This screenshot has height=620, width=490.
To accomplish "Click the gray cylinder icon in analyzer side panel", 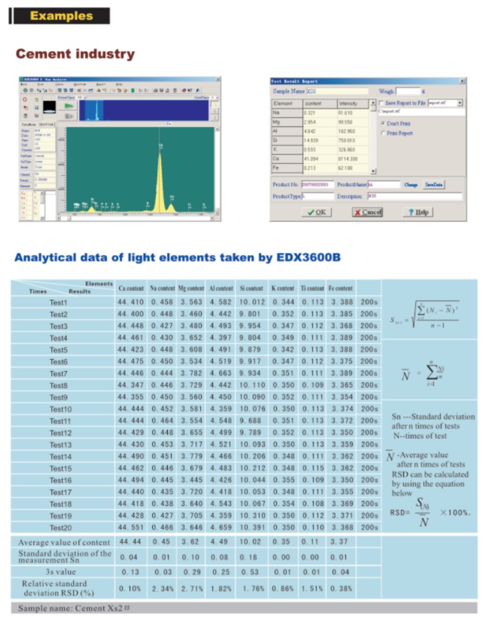I will click(25, 116).
